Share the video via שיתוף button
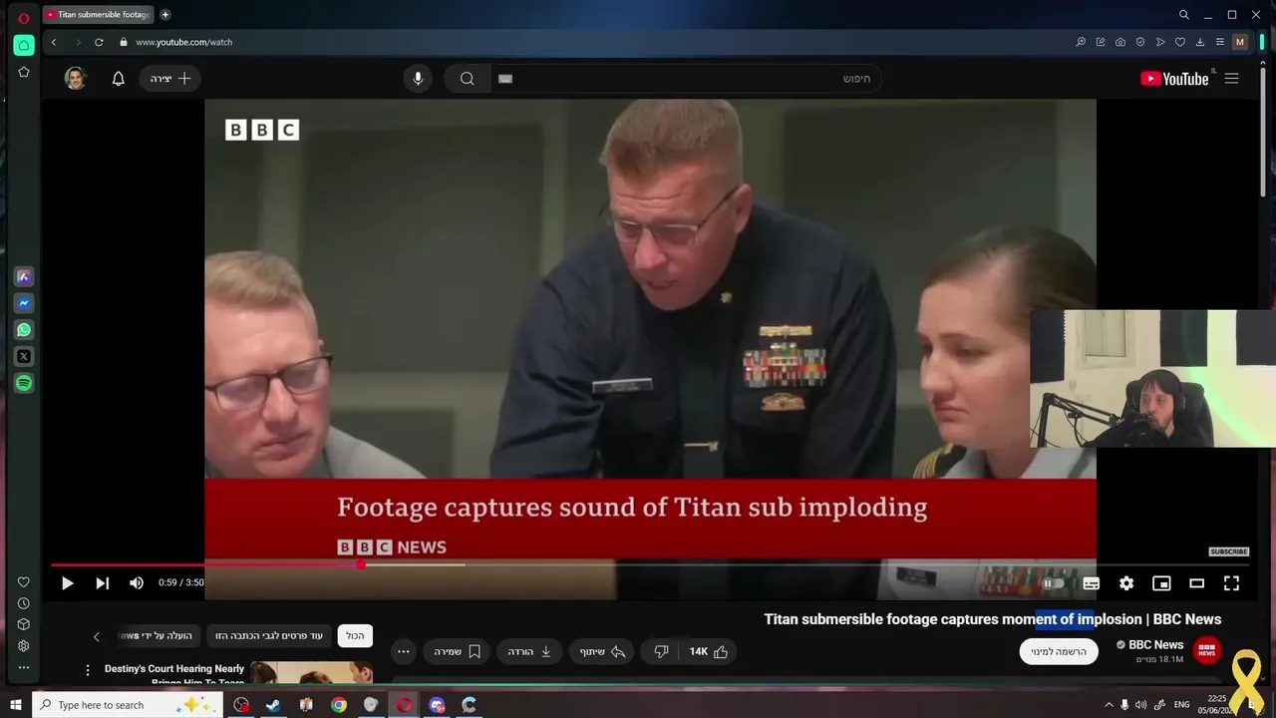Viewport: 1276px width, 718px height. tap(602, 651)
